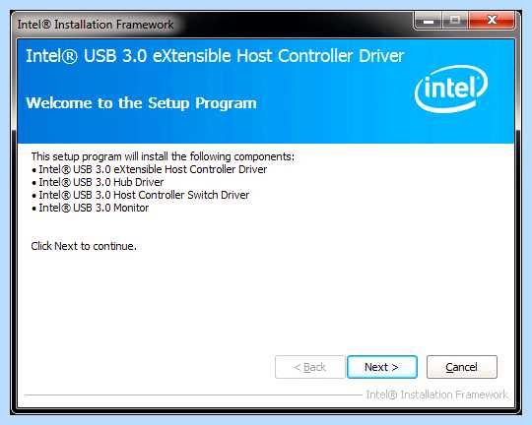The width and height of the screenshot is (532, 425).
Task: Click the 'Click Next to continue.' text
Action: (x=84, y=246)
